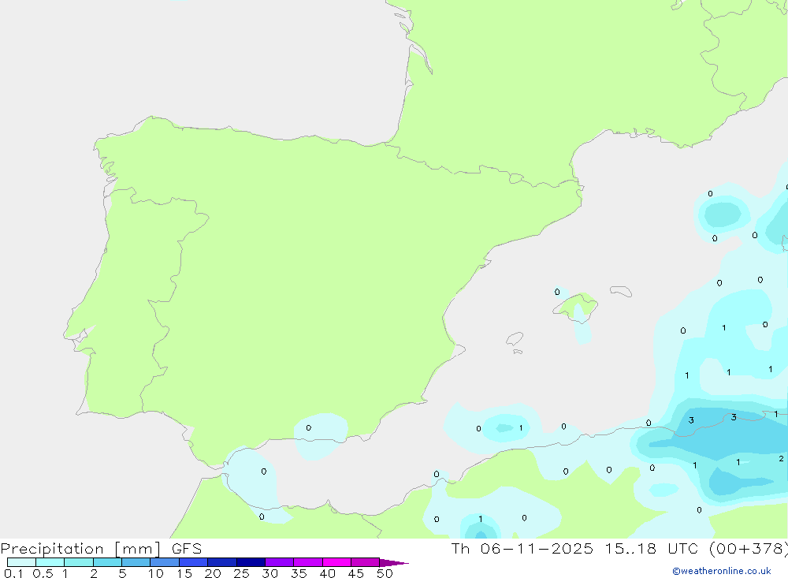Click the '20' legend scale label
This screenshot has height=578, width=788.
[x=213, y=573]
